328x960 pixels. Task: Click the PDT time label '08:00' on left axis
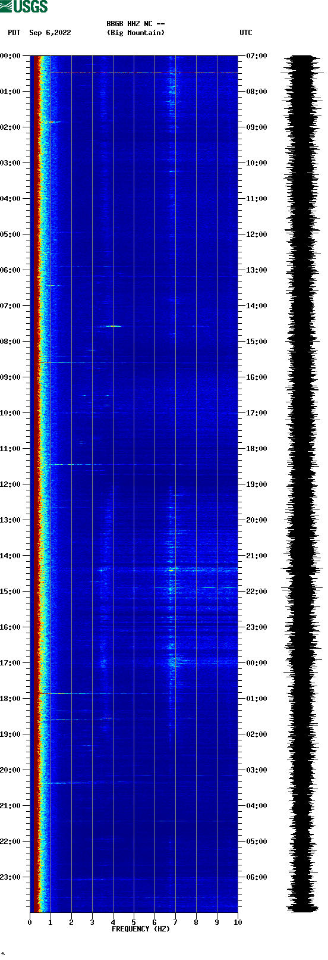click(10, 342)
